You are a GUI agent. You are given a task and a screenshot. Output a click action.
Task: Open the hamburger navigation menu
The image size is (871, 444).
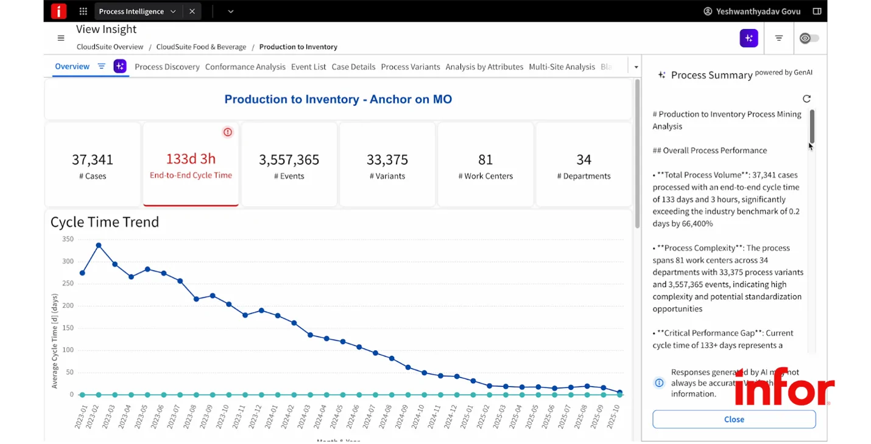[61, 38]
